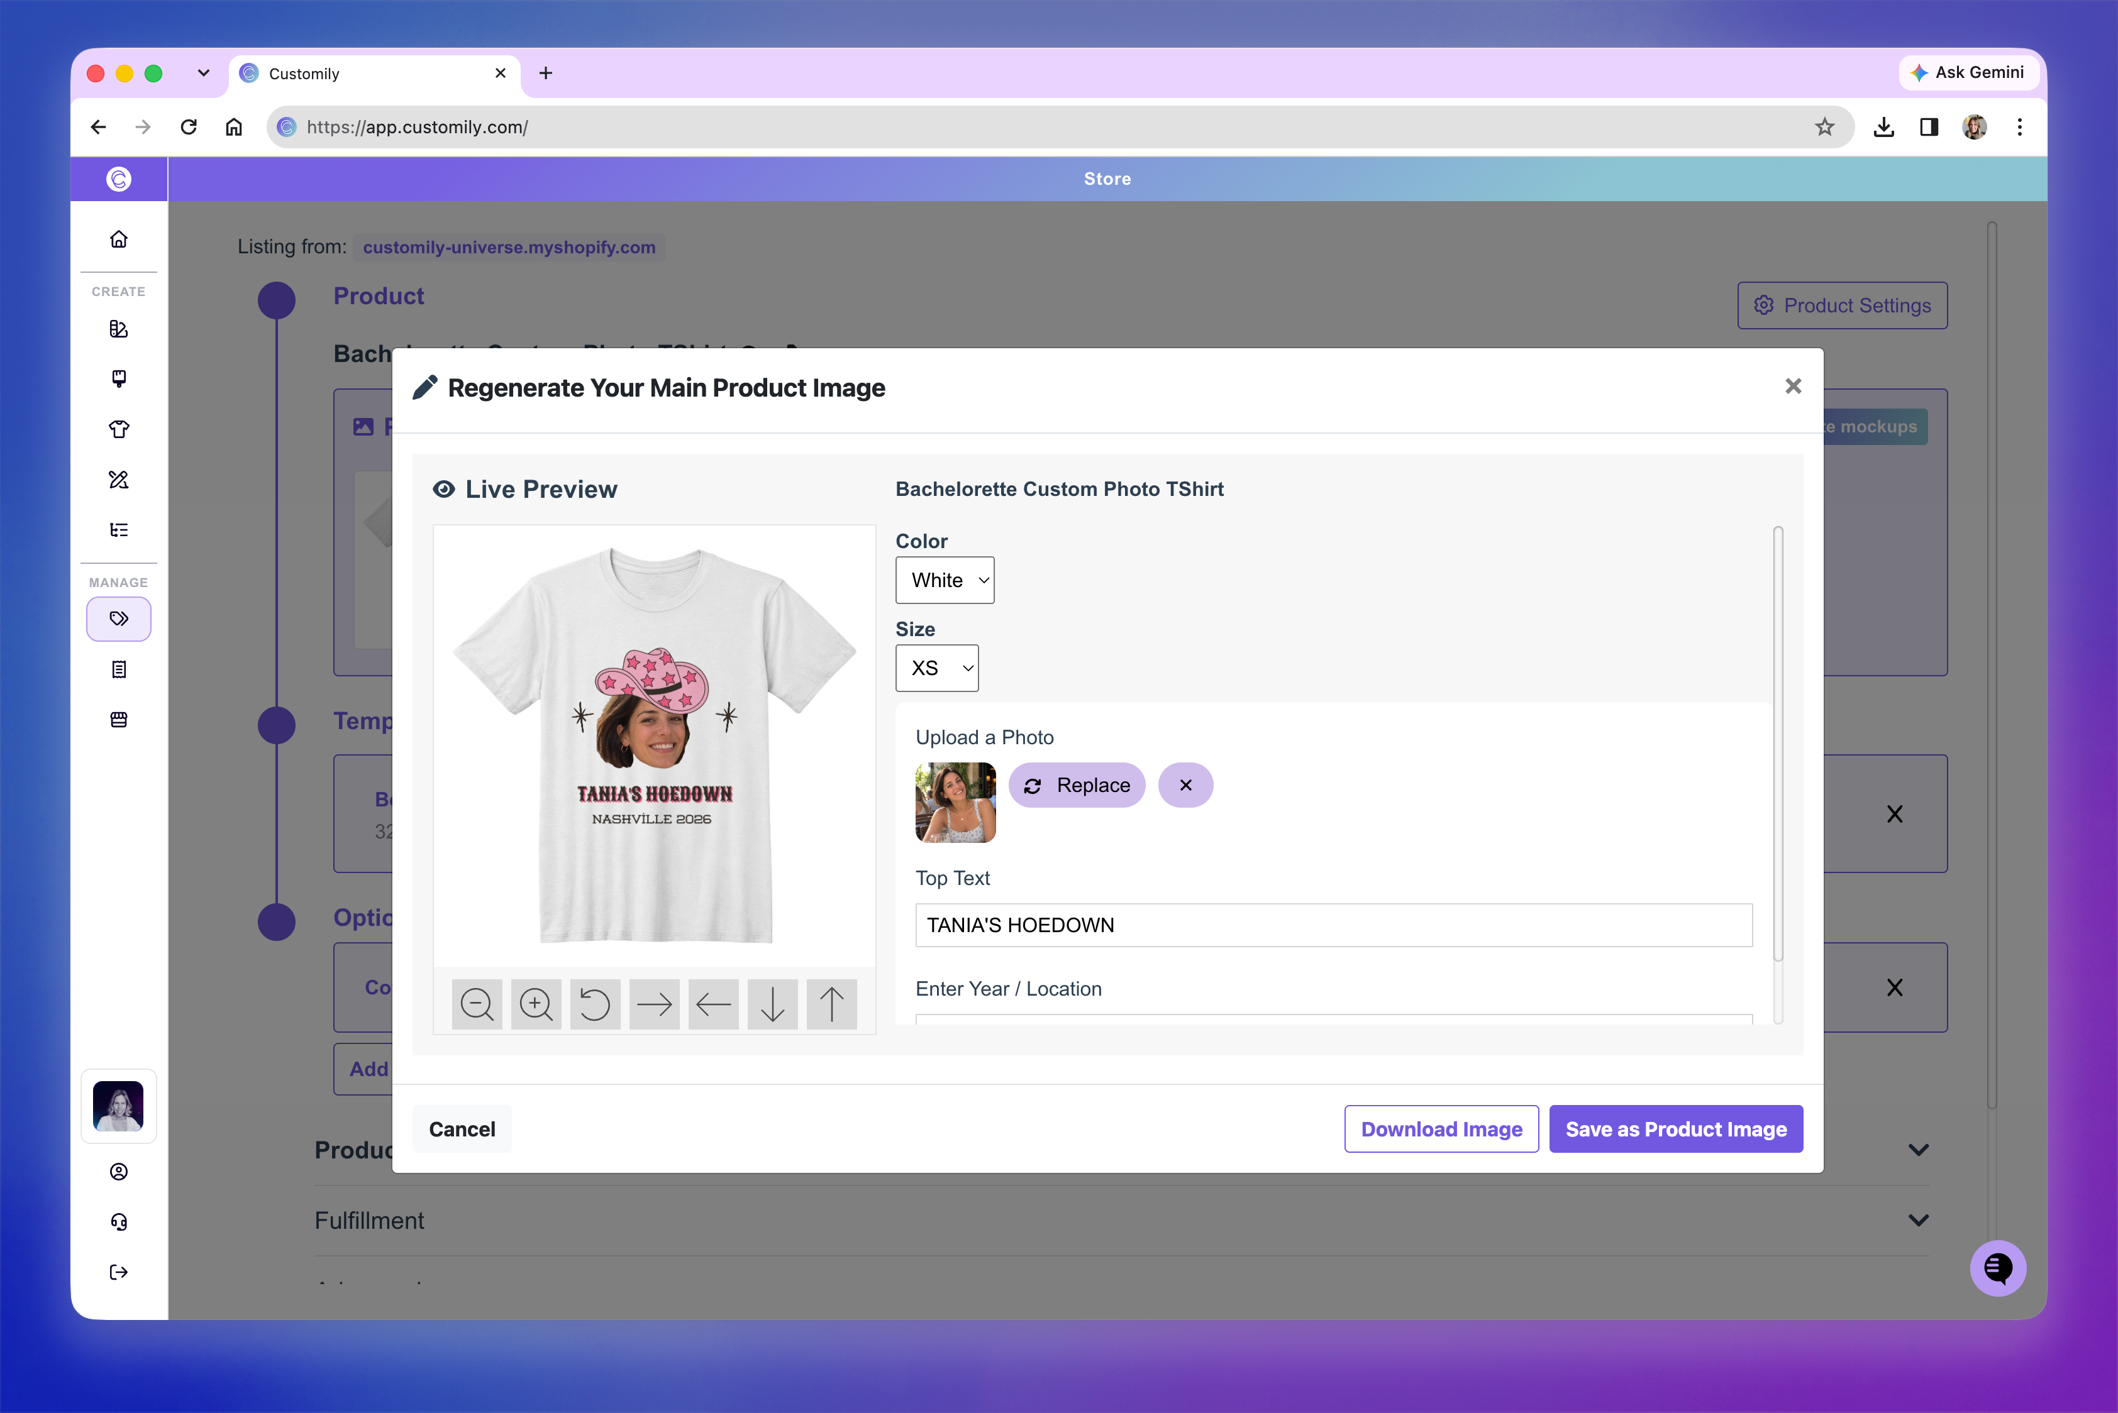Open Product Settings
The image size is (2118, 1413).
pyautogui.click(x=1842, y=305)
